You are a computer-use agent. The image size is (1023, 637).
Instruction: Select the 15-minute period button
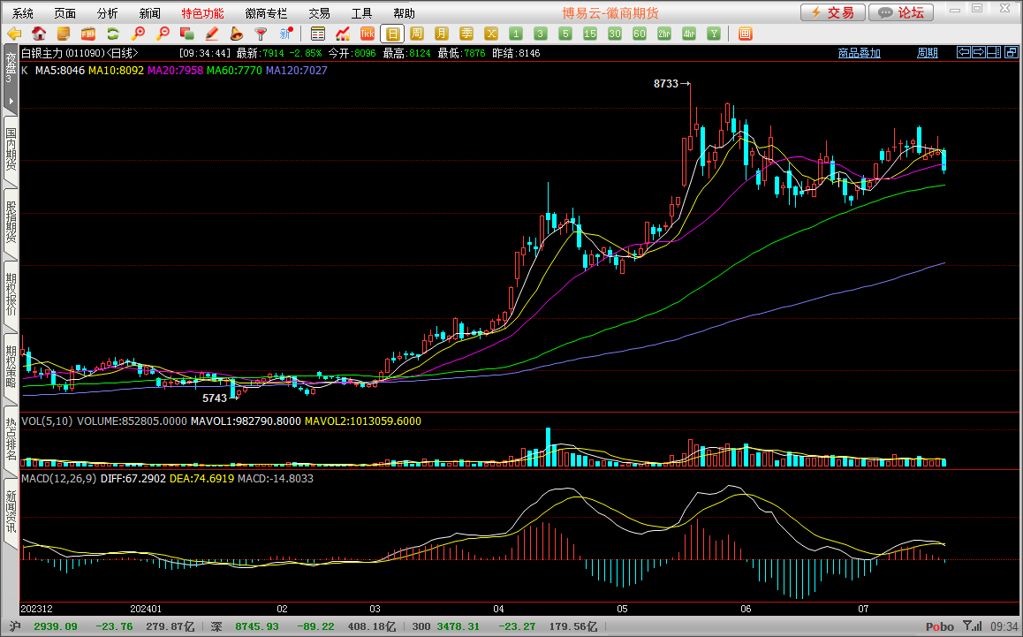click(x=590, y=34)
